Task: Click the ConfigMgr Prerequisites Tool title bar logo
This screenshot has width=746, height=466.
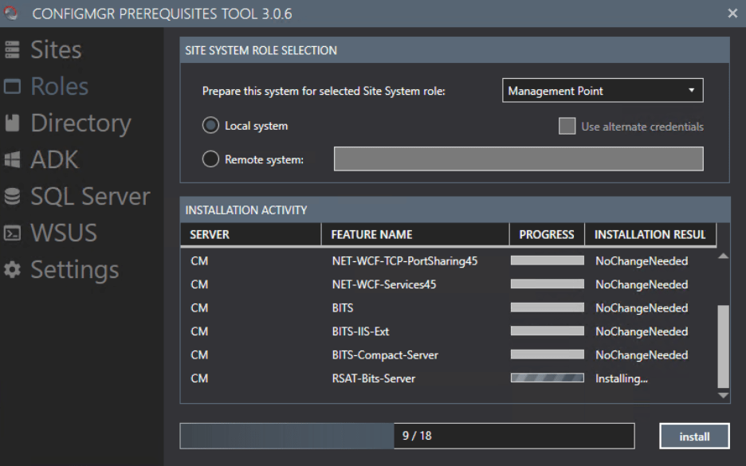Action: [x=11, y=14]
